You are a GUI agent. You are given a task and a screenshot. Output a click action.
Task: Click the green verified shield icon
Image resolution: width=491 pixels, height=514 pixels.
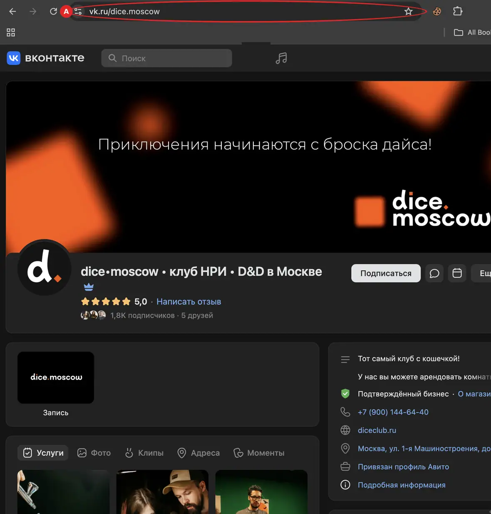click(x=345, y=394)
